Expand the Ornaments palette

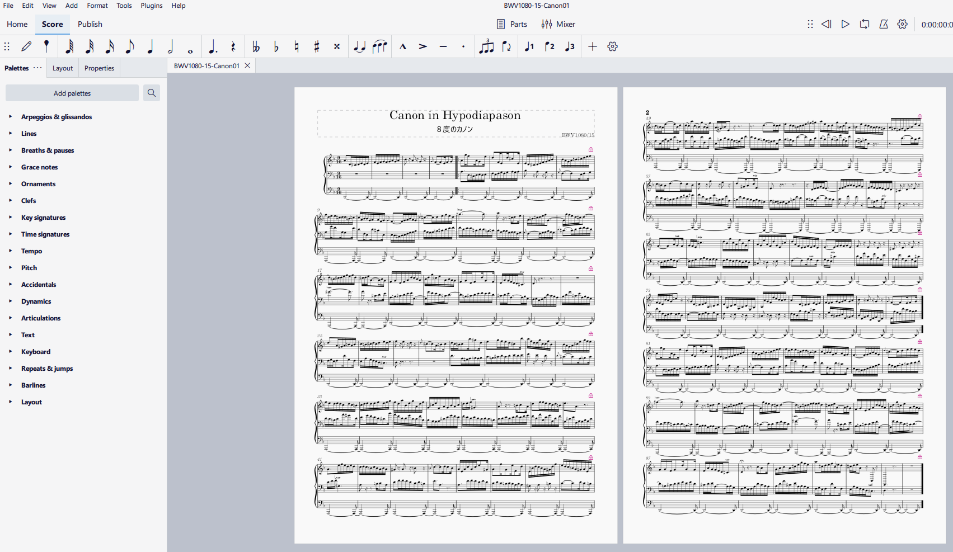click(x=10, y=183)
